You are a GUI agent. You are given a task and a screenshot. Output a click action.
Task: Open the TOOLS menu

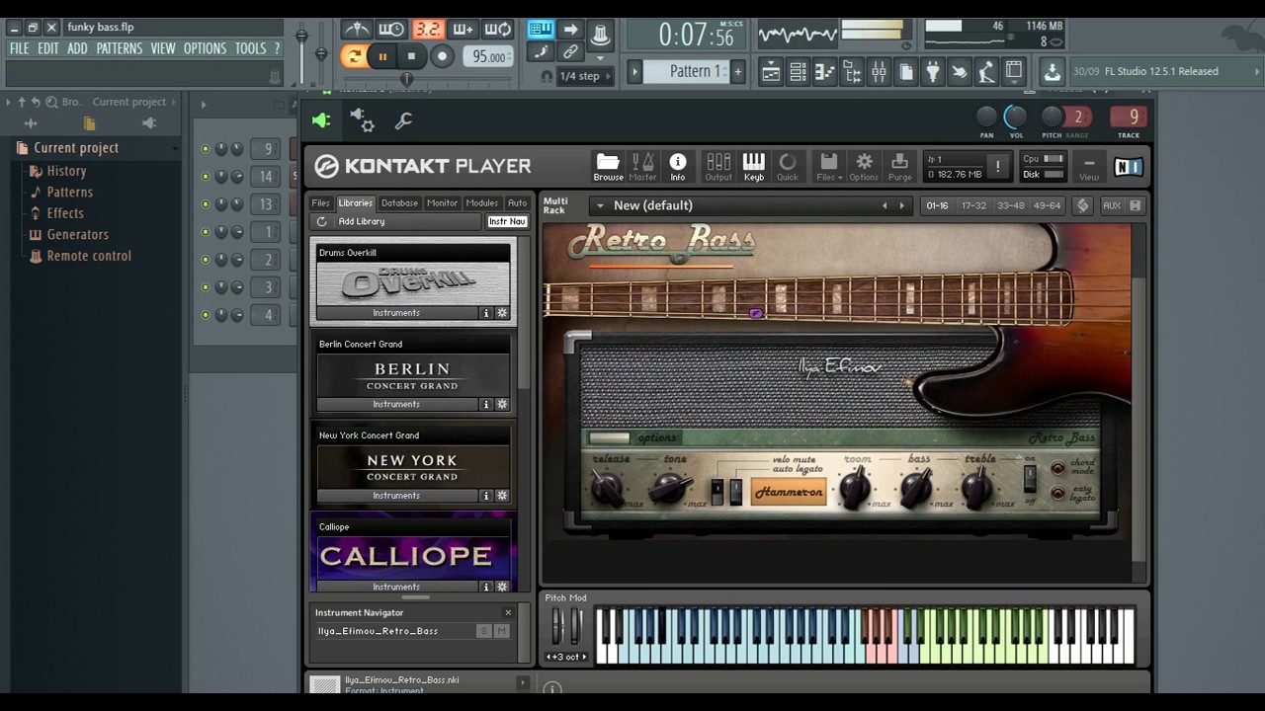click(250, 48)
